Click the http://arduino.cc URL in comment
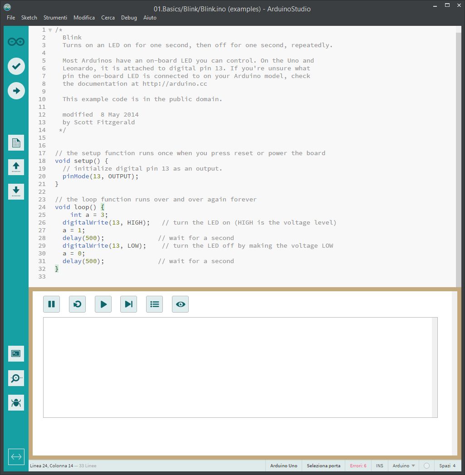This screenshot has width=465, height=475. [x=175, y=83]
